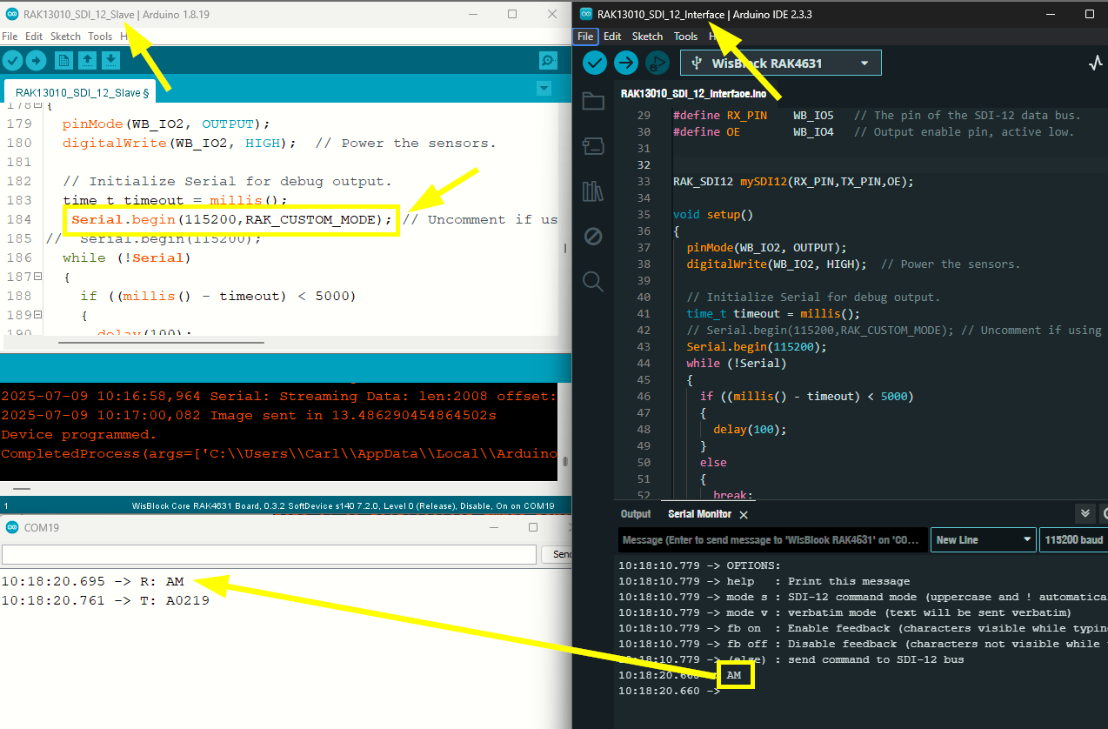Open tab options dropdown arrow in Arduino 1.8.19
The image size is (1108, 729).
click(x=544, y=89)
